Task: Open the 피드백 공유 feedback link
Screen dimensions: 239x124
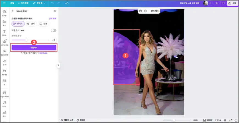Action: pyautogui.click(x=43, y=53)
